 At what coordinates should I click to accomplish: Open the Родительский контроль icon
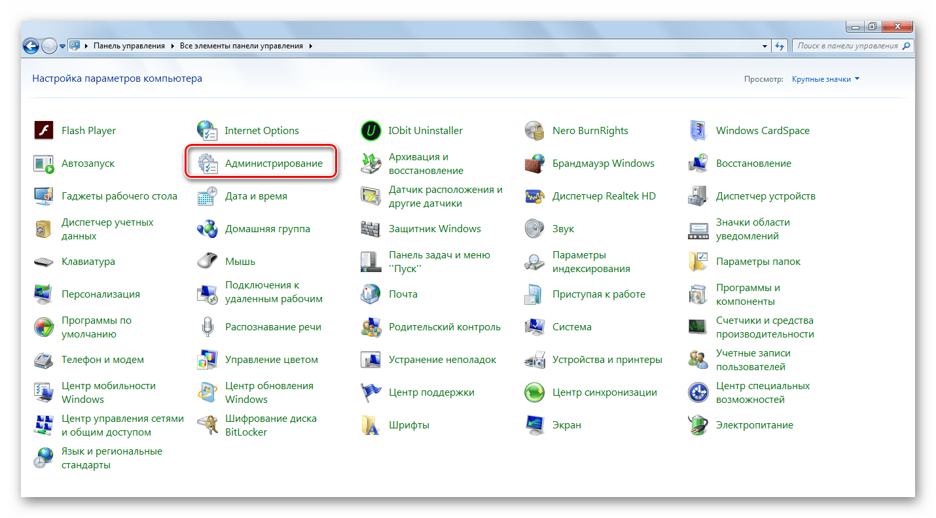(371, 327)
